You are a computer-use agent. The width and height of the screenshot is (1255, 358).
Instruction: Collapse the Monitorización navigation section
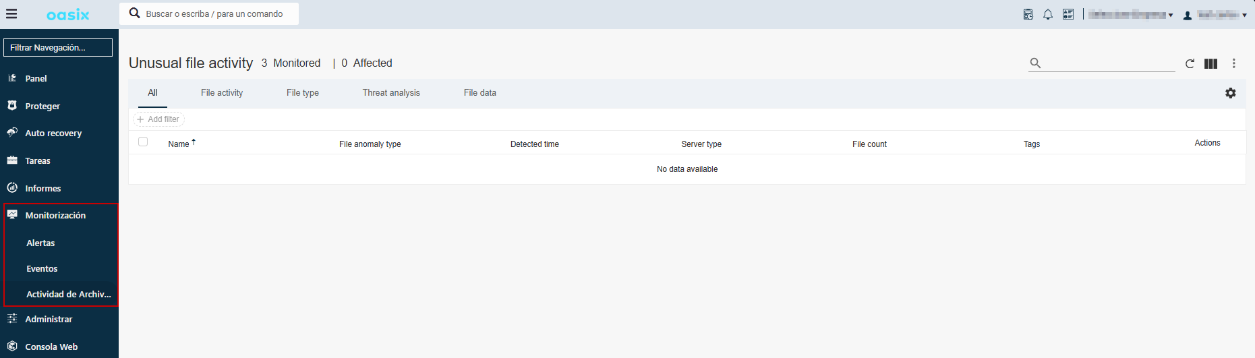55,215
